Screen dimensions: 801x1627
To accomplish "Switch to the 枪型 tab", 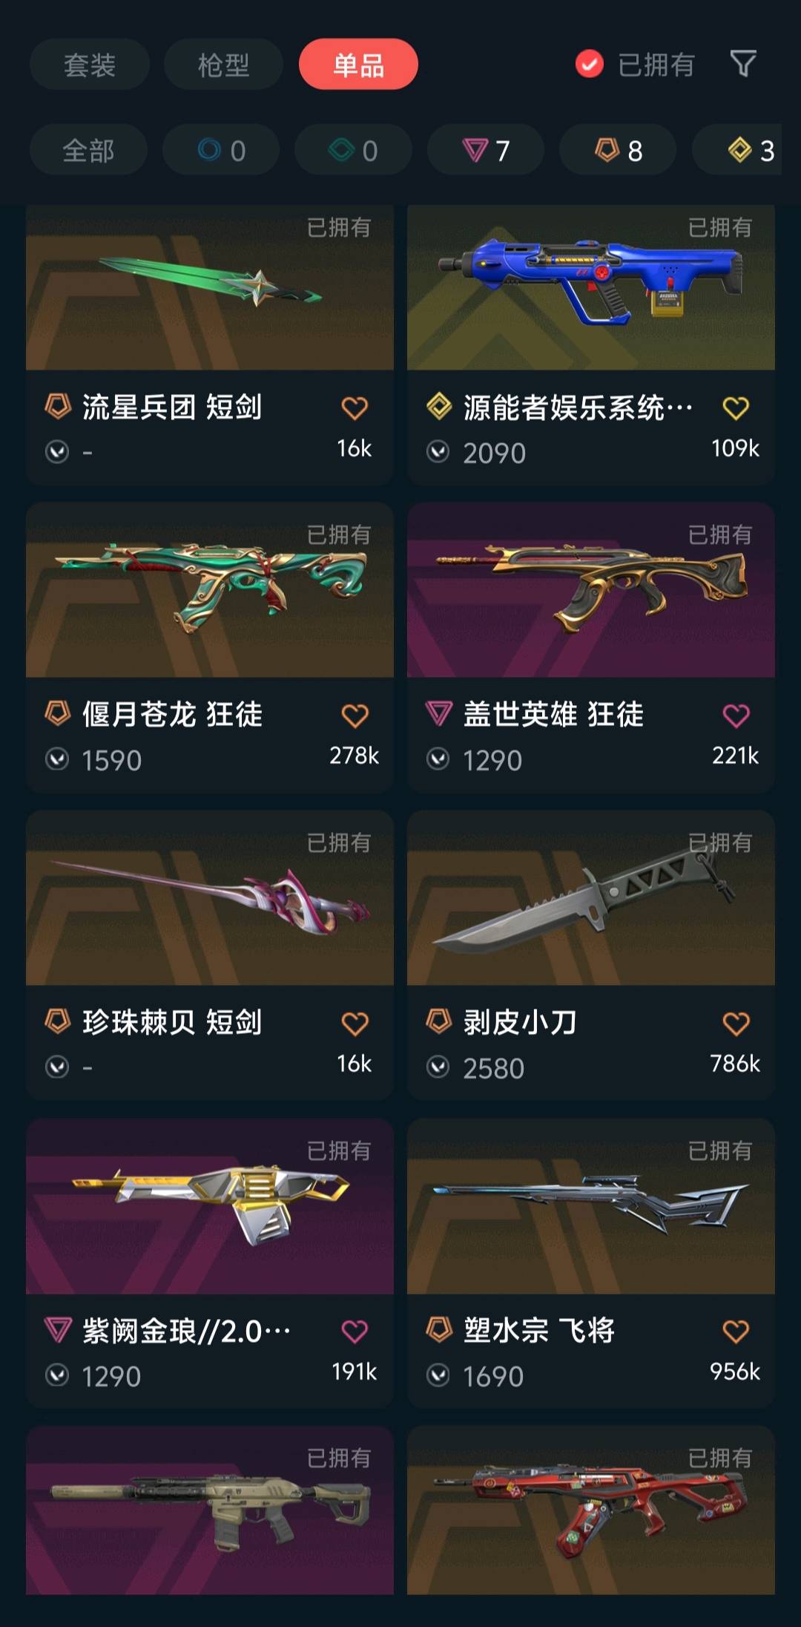I will point(223,65).
